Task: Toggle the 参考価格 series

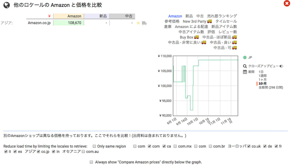Action: 172,22
